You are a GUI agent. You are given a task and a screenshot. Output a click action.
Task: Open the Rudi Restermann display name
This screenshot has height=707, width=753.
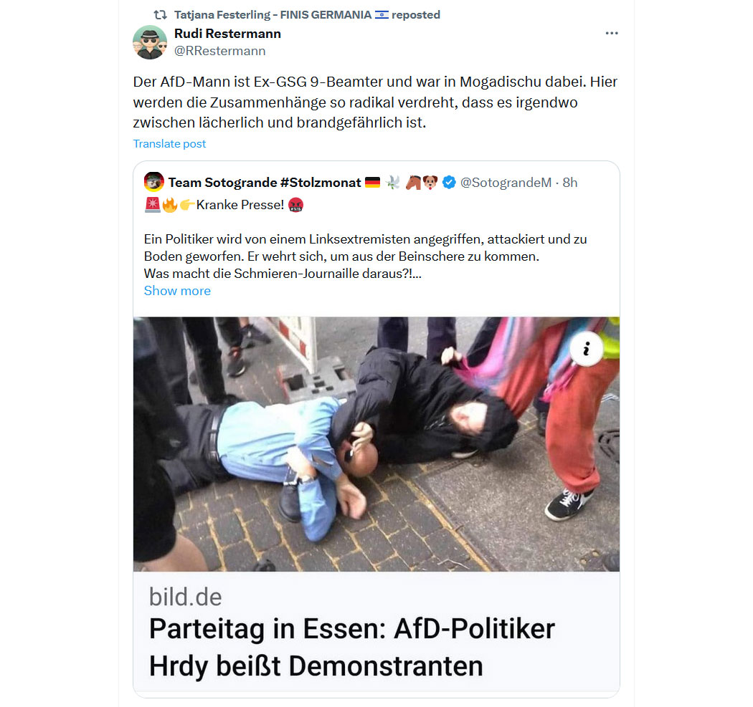(x=227, y=34)
